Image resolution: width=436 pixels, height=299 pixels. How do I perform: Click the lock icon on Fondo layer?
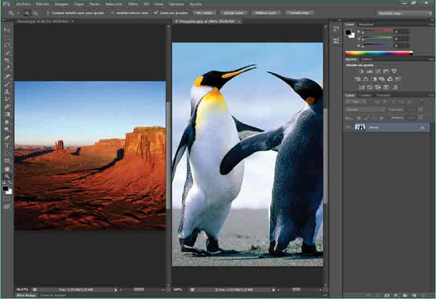click(x=422, y=127)
